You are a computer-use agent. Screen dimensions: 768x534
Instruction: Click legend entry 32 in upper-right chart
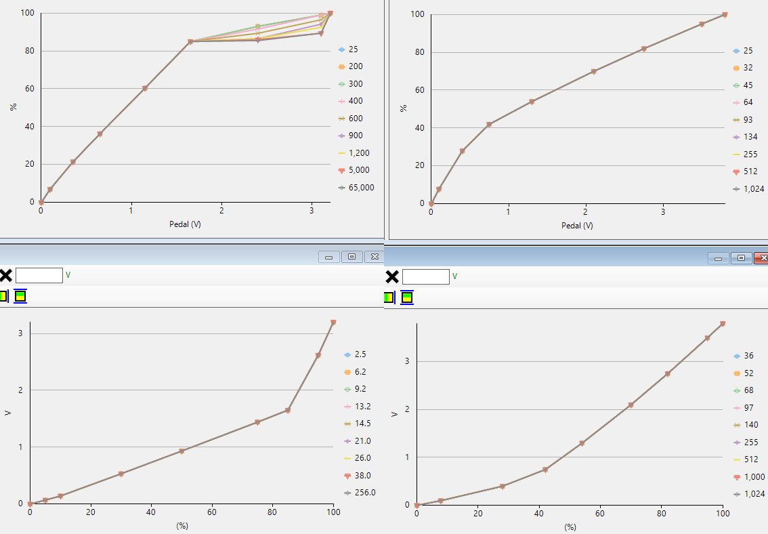point(743,68)
